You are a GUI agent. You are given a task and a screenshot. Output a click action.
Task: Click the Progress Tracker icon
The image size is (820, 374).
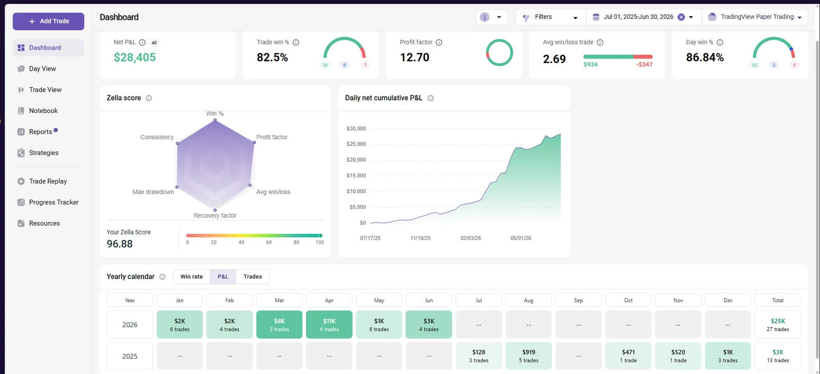point(21,202)
